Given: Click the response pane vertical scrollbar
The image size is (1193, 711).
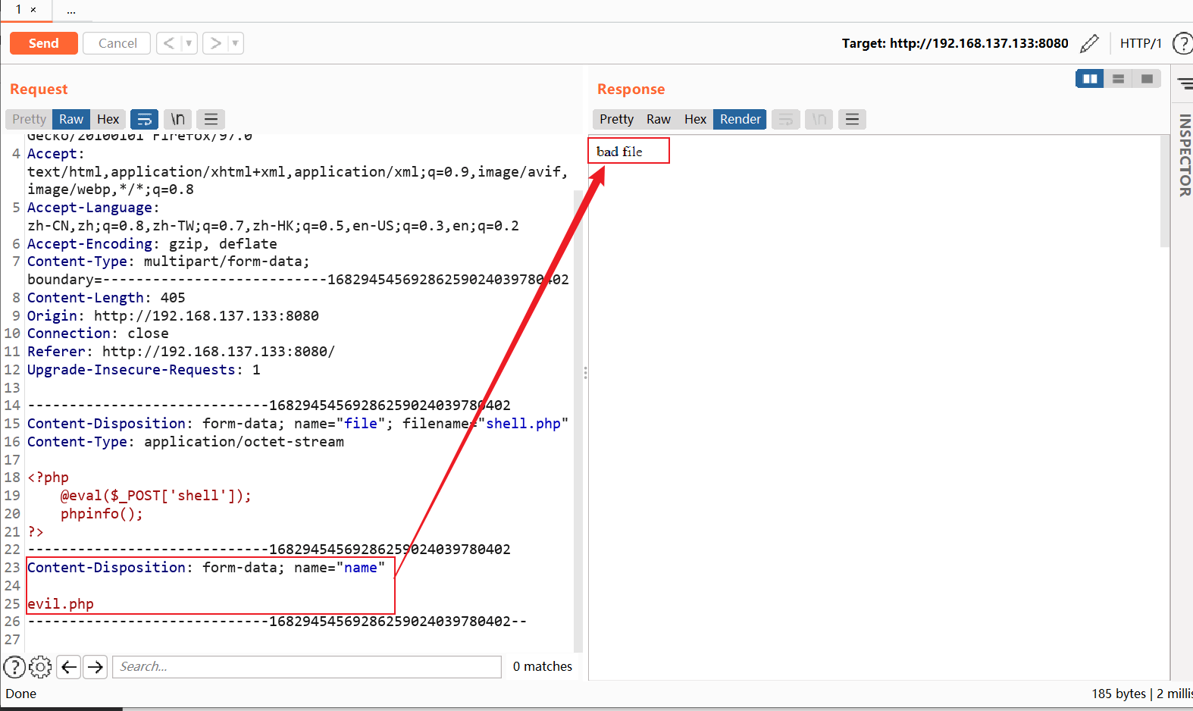Looking at the screenshot, I should [1165, 191].
